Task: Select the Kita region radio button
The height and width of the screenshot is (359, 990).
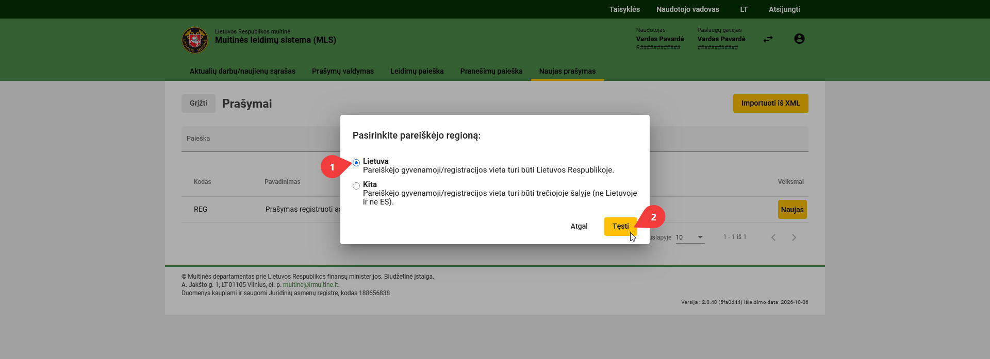Action: (x=356, y=186)
